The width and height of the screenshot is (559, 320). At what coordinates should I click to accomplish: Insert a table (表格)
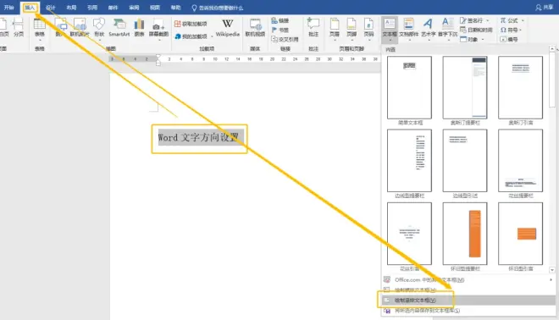tap(40, 28)
